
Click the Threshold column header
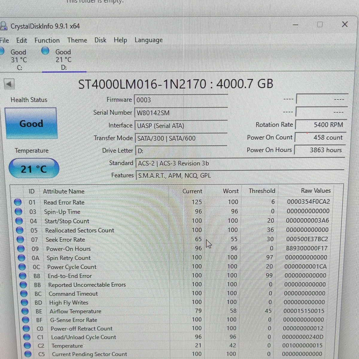tap(262, 191)
